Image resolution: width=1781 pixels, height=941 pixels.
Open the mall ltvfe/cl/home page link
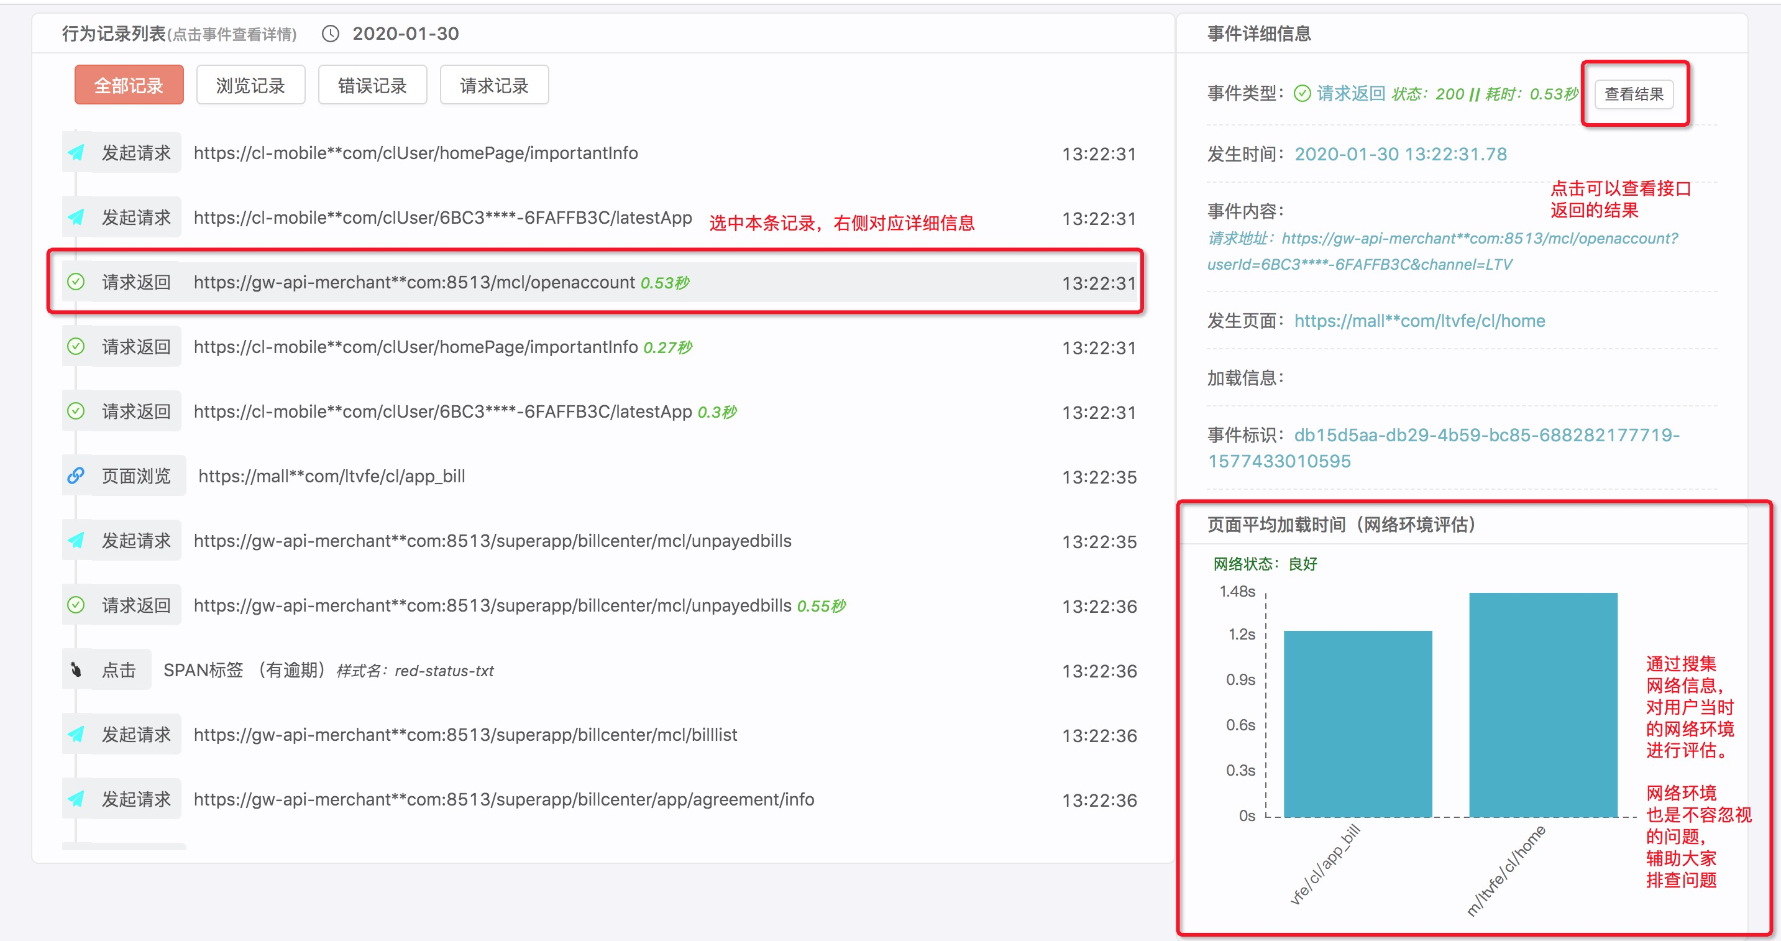point(1419,321)
